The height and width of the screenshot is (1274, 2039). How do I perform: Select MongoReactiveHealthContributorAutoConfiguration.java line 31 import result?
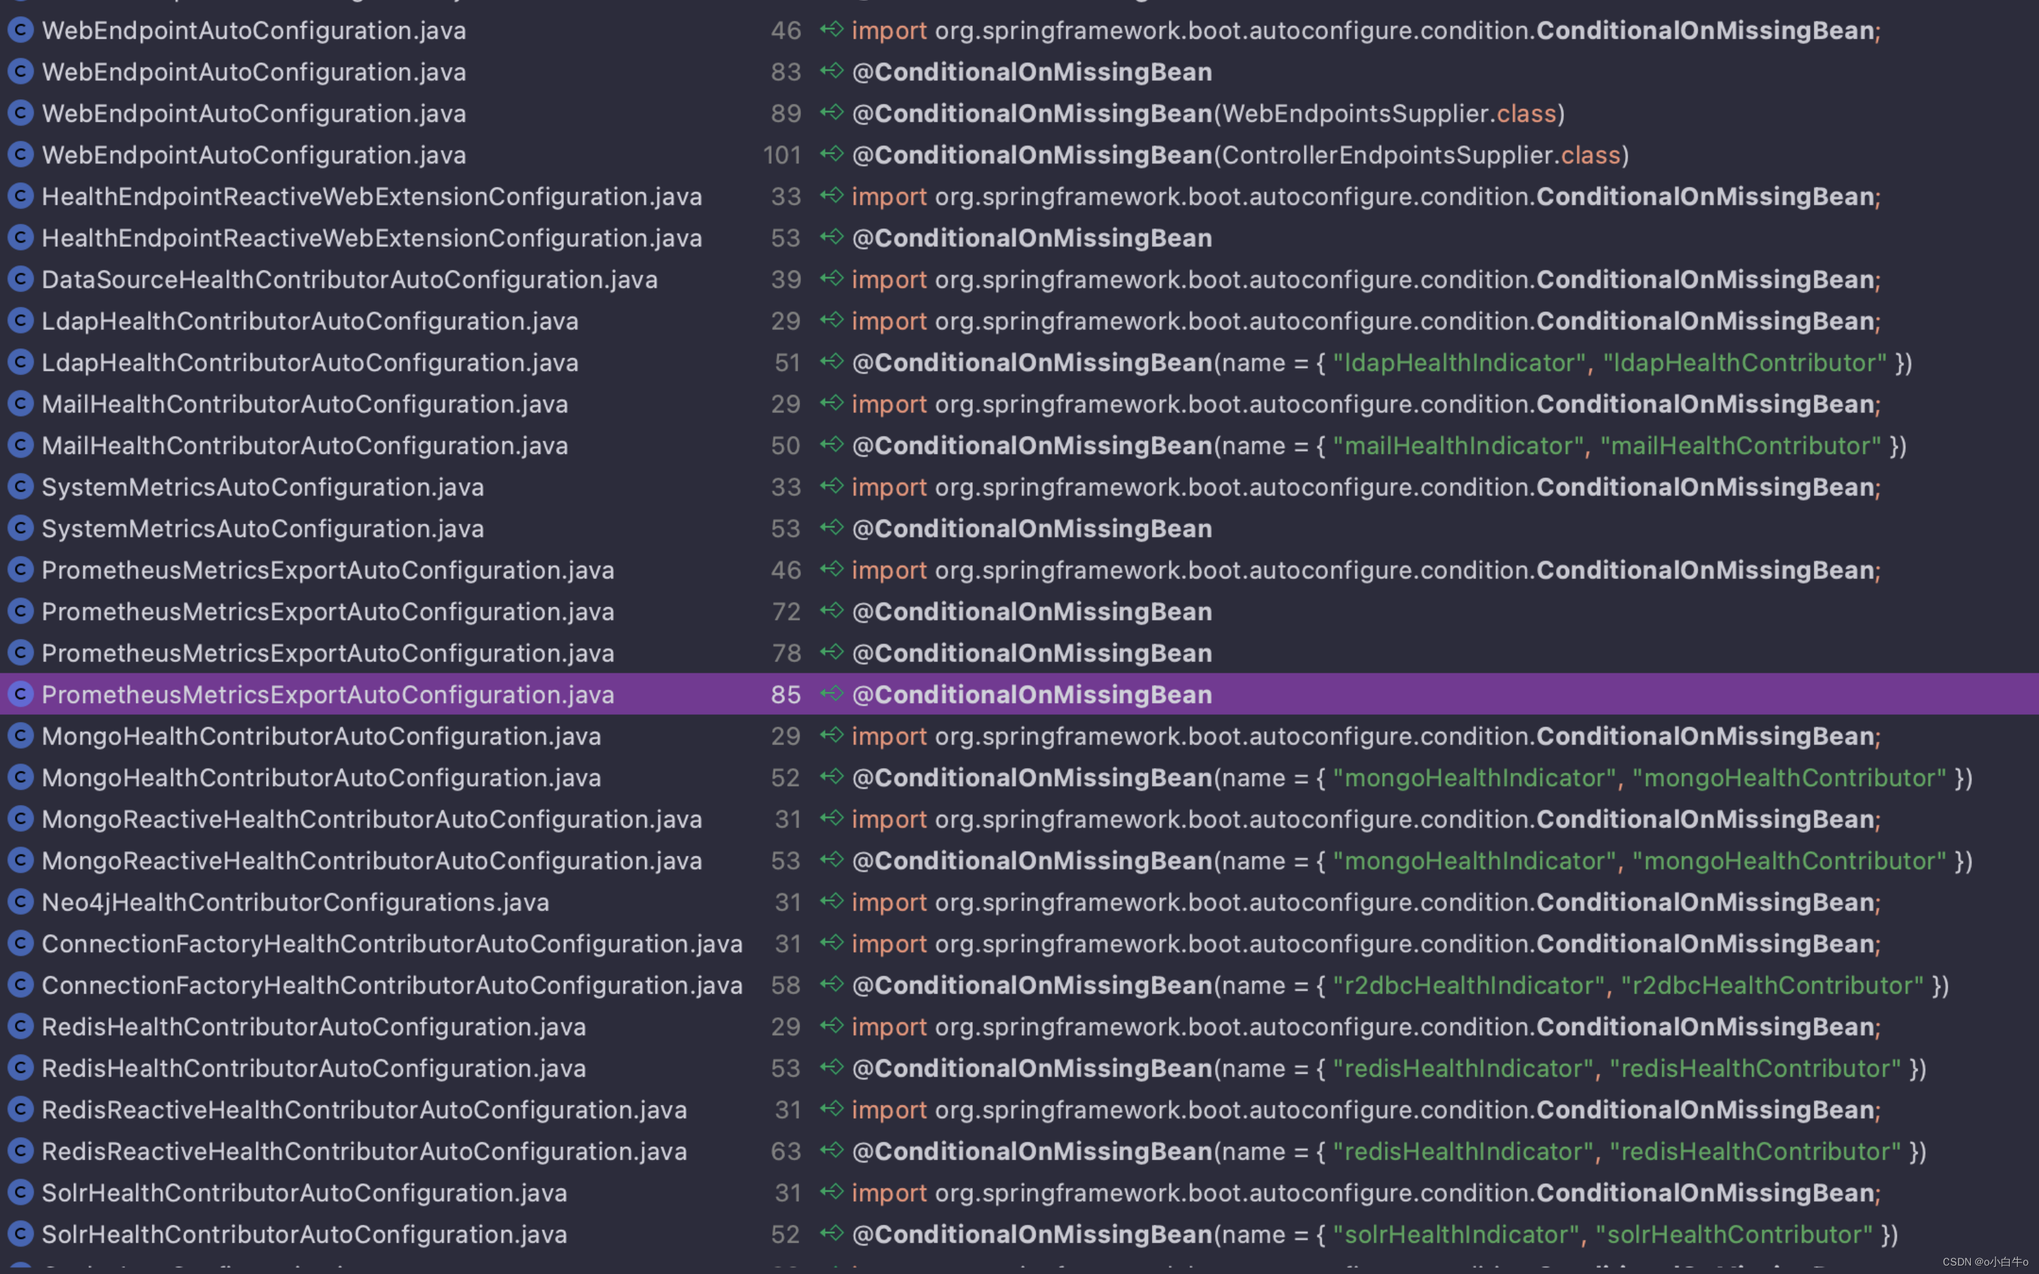click(x=371, y=819)
